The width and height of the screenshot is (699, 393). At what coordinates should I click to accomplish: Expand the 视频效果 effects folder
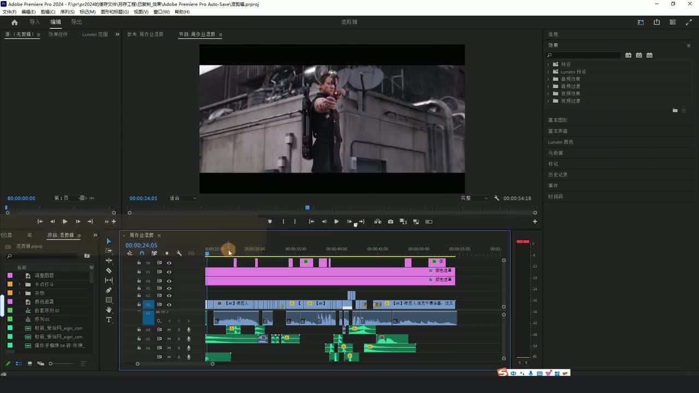coord(548,93)
